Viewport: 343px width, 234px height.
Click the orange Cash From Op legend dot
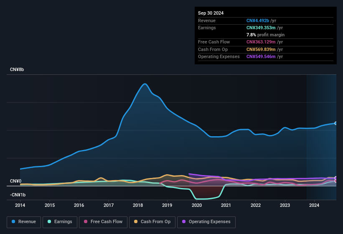pos(136,222)
